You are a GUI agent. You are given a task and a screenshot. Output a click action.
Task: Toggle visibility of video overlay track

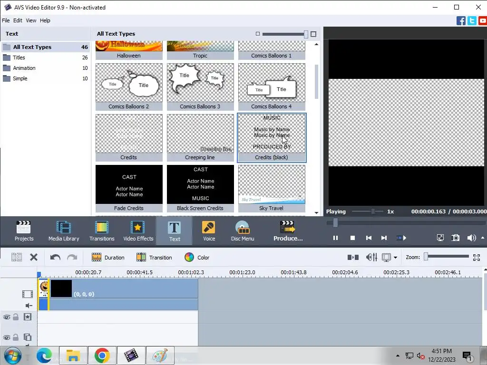[x=7, y=337]
